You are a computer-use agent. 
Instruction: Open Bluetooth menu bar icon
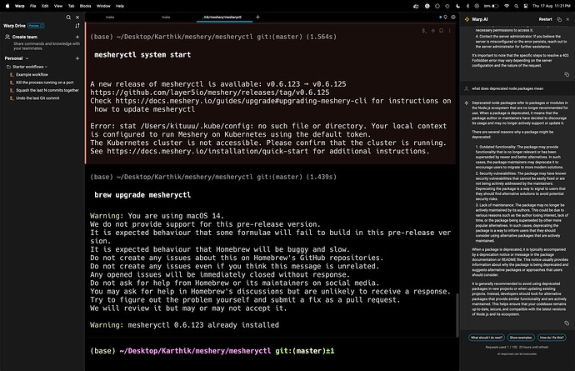(467, 6)
